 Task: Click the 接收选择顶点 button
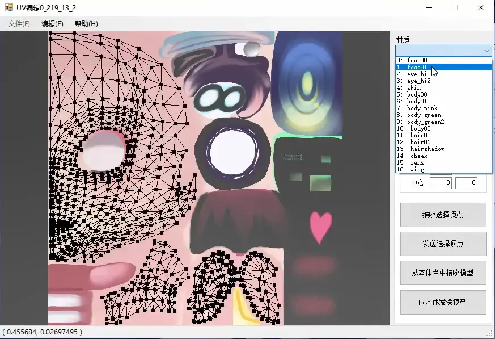(443, 215)
